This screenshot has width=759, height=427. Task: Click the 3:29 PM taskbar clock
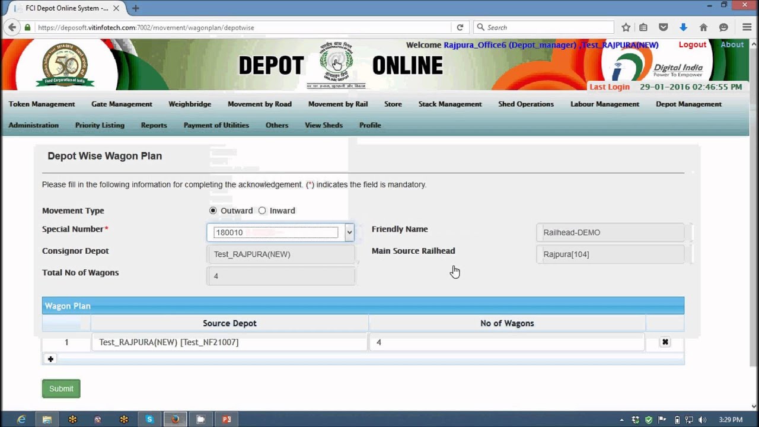(x=731, y=419)
